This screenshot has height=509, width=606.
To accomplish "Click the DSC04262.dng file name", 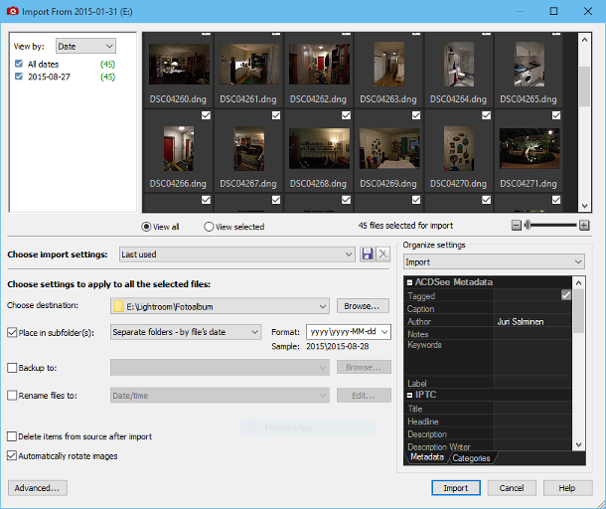I will click(318, 99).
